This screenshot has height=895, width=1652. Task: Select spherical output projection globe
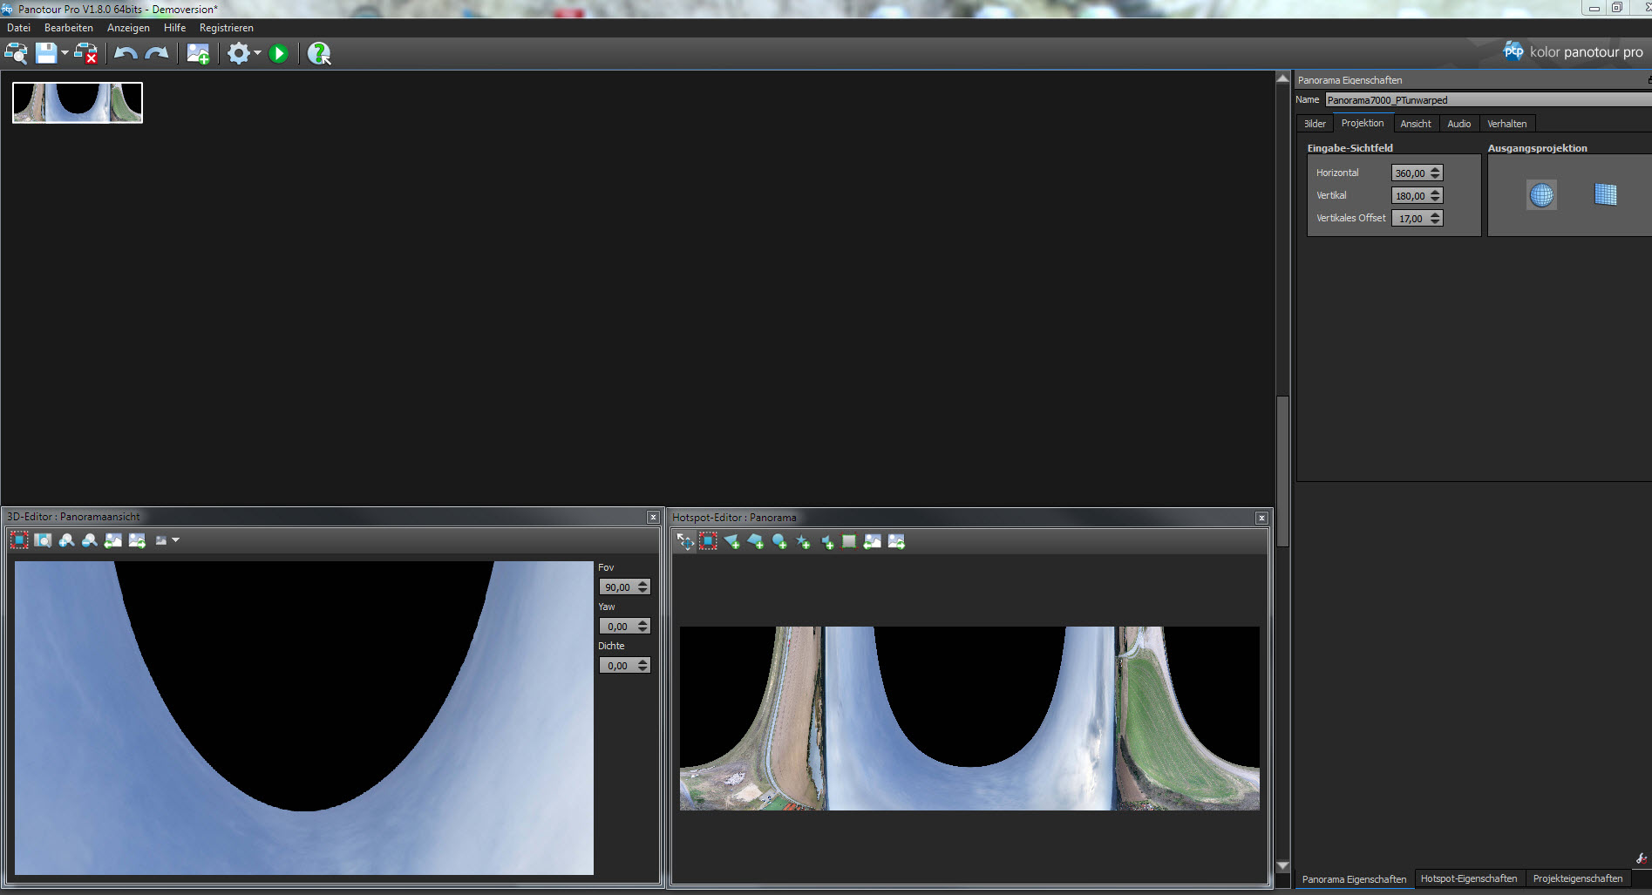pyautogui.click(x=1541, y=195)
